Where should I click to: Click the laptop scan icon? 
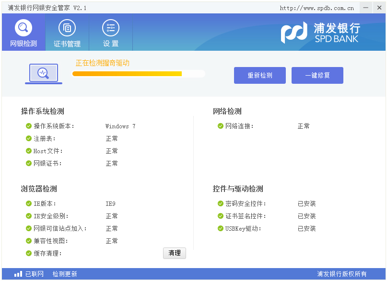[x=44, y=74]
